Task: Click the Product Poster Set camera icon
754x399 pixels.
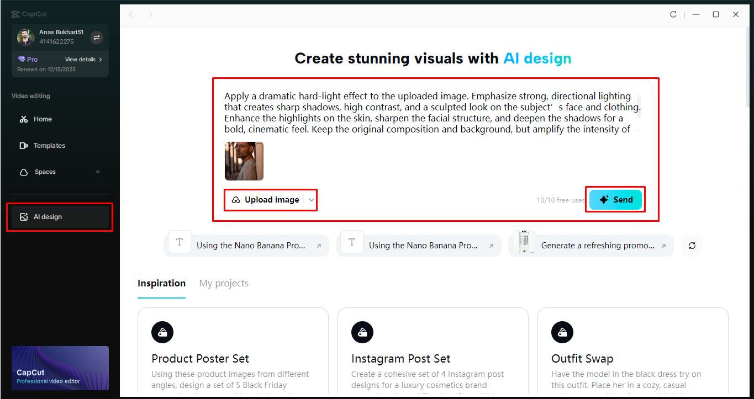Action: [163, 332]
